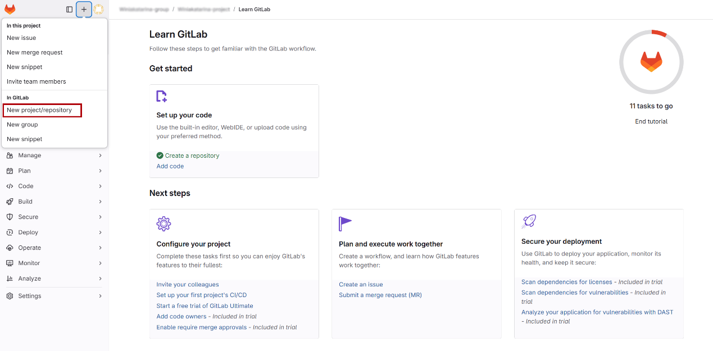Select New issue from the menu
713x351 pixels.
click(55, 38)
